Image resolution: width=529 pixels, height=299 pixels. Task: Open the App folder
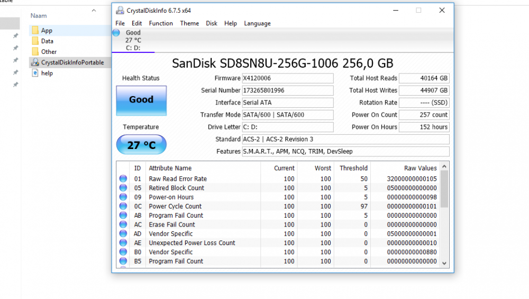pos(47,31)
